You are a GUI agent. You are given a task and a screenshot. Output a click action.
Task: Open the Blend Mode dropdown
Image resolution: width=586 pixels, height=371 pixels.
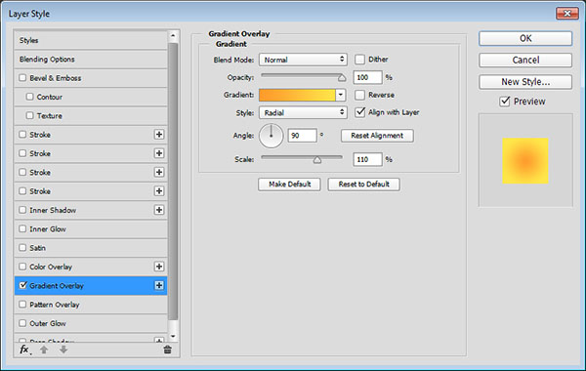point(303,60)
